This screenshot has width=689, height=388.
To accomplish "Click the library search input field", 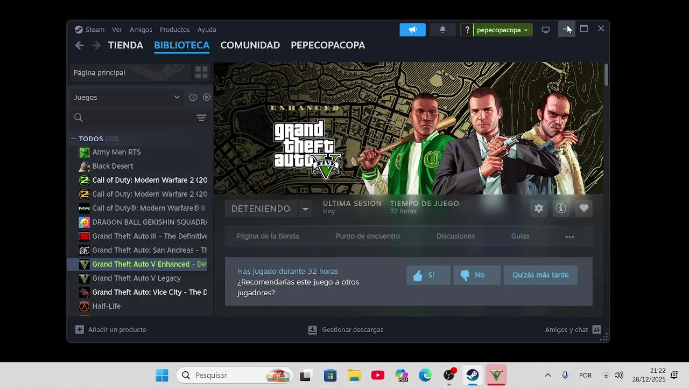I will pos(139,117).
